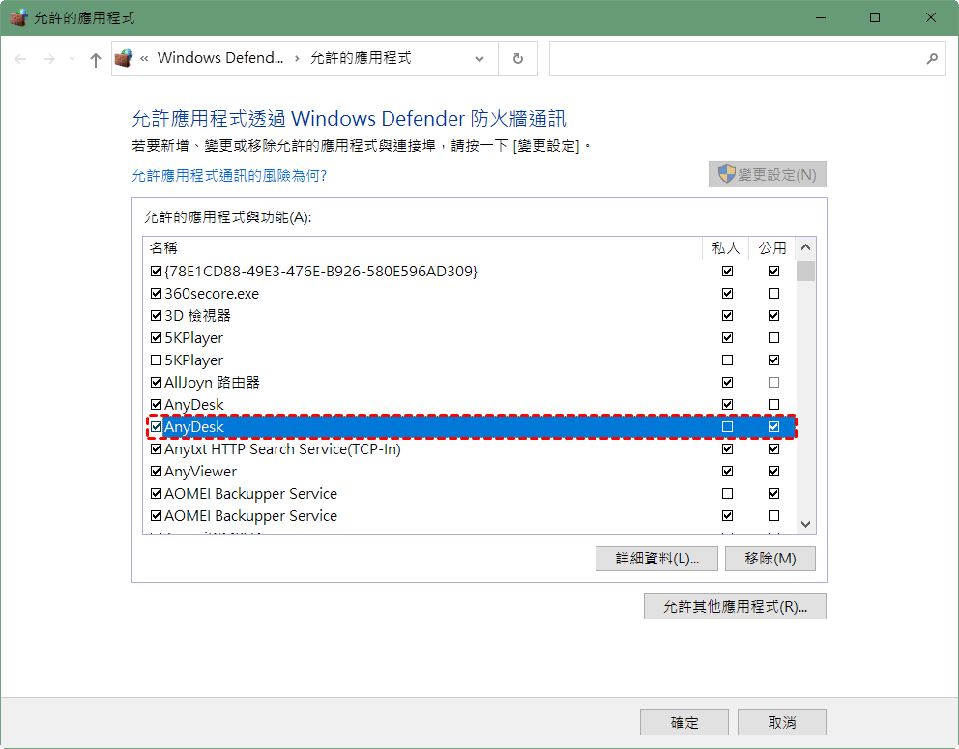Select the AllJoyn 路由器 entry
The image size is (959, 749).
[x=471, y=382]
